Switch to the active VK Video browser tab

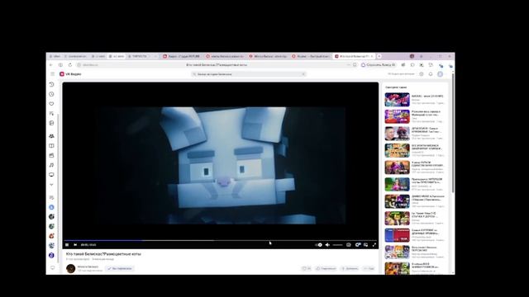tap(354, 56)
